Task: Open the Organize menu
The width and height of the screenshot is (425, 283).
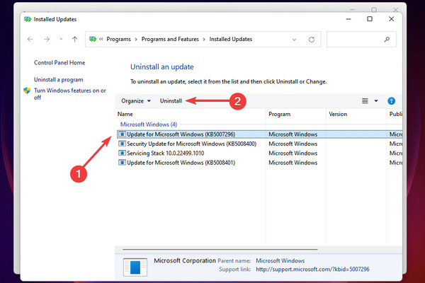Action: pyautogui.click(x=136, y=101)
